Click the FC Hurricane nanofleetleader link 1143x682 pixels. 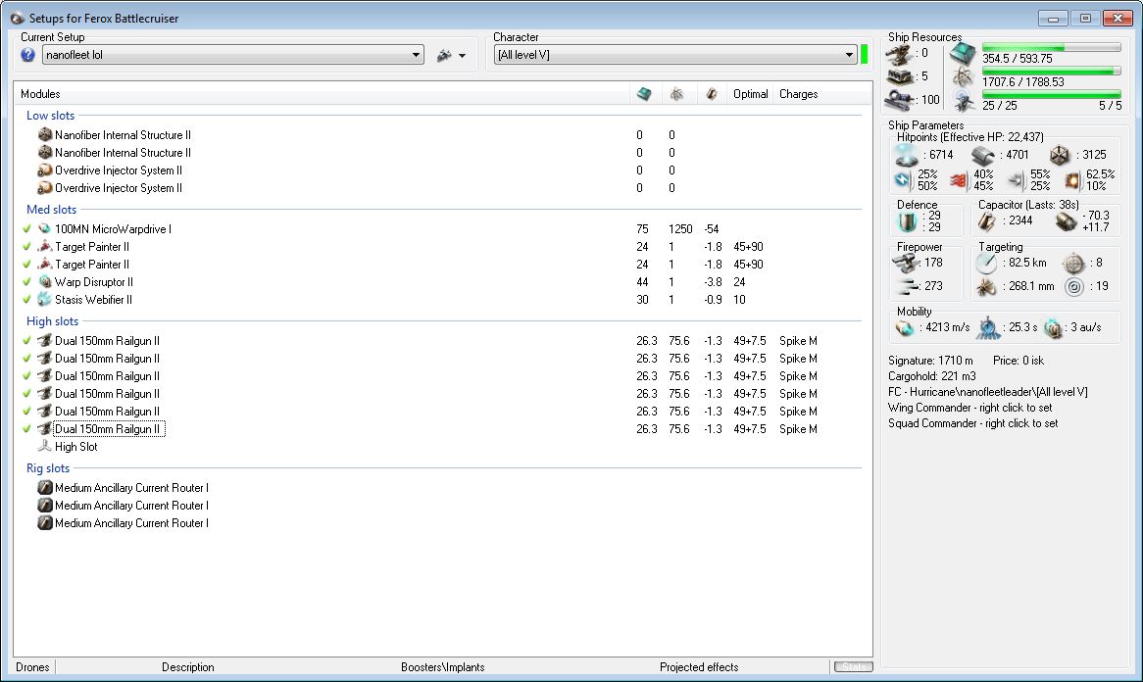[x=987, y=392]
